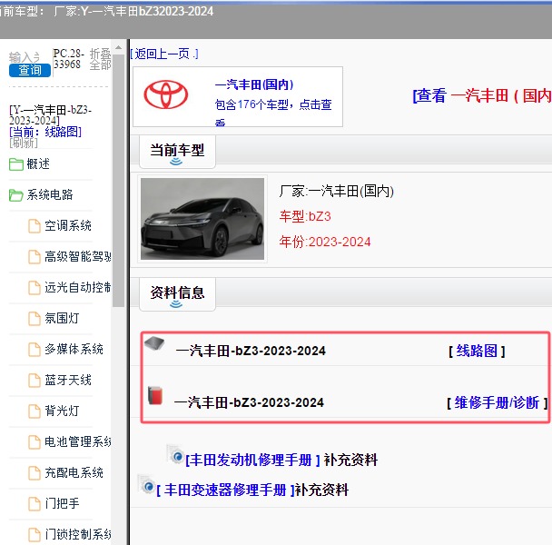
Task: Select 门锁控制系统 in the tree
Action: (x=77, y=534)
